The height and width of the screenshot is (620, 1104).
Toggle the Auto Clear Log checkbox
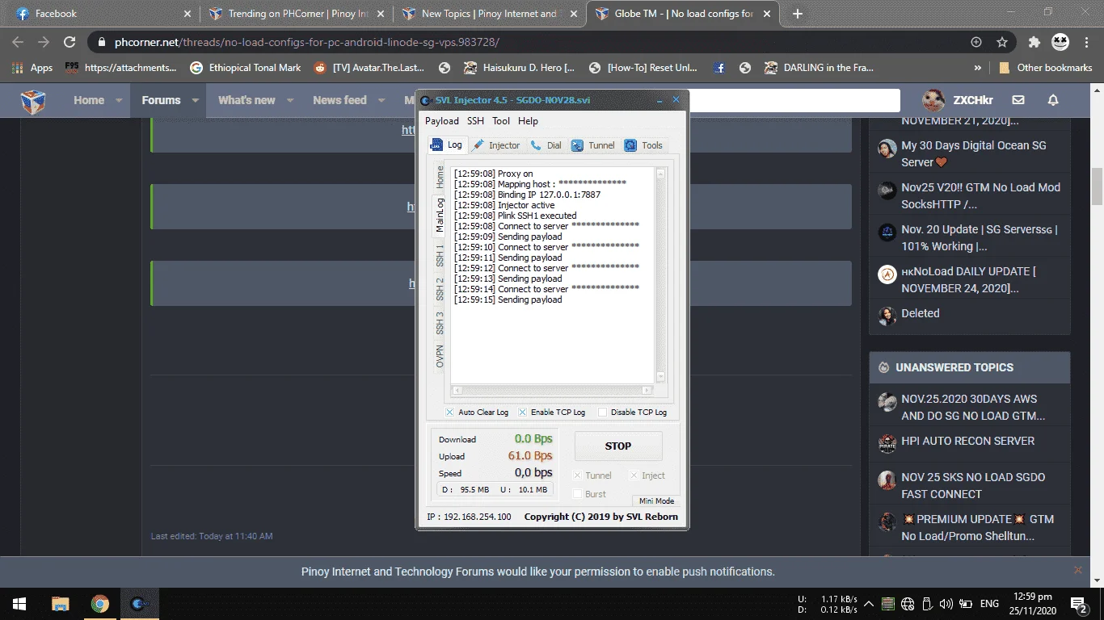click(450, 413)
